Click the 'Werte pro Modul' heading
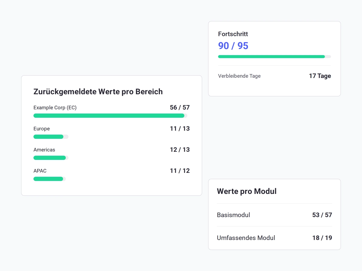Image resolution: width=362 pixels, height=271 pixels. pyautogui.click(x=247, y=191)
